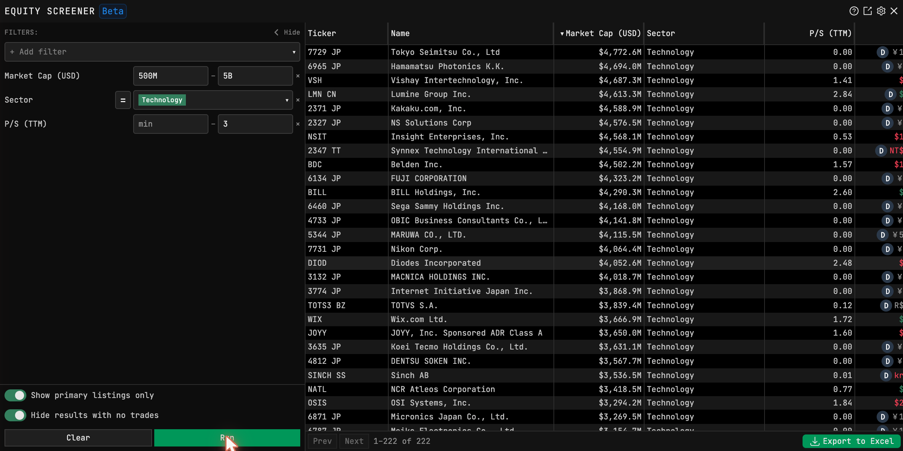
Task: Click the D badge in MACNICA HOLDINGS row
Action: (x=888, y=277)
